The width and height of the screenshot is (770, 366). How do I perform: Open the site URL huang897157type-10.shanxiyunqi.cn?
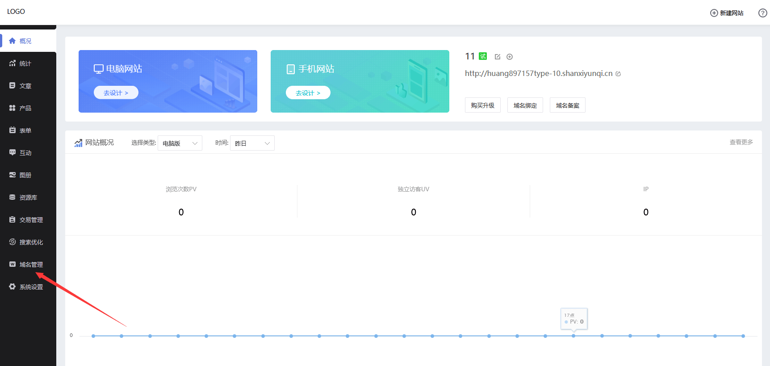(539, 73)
